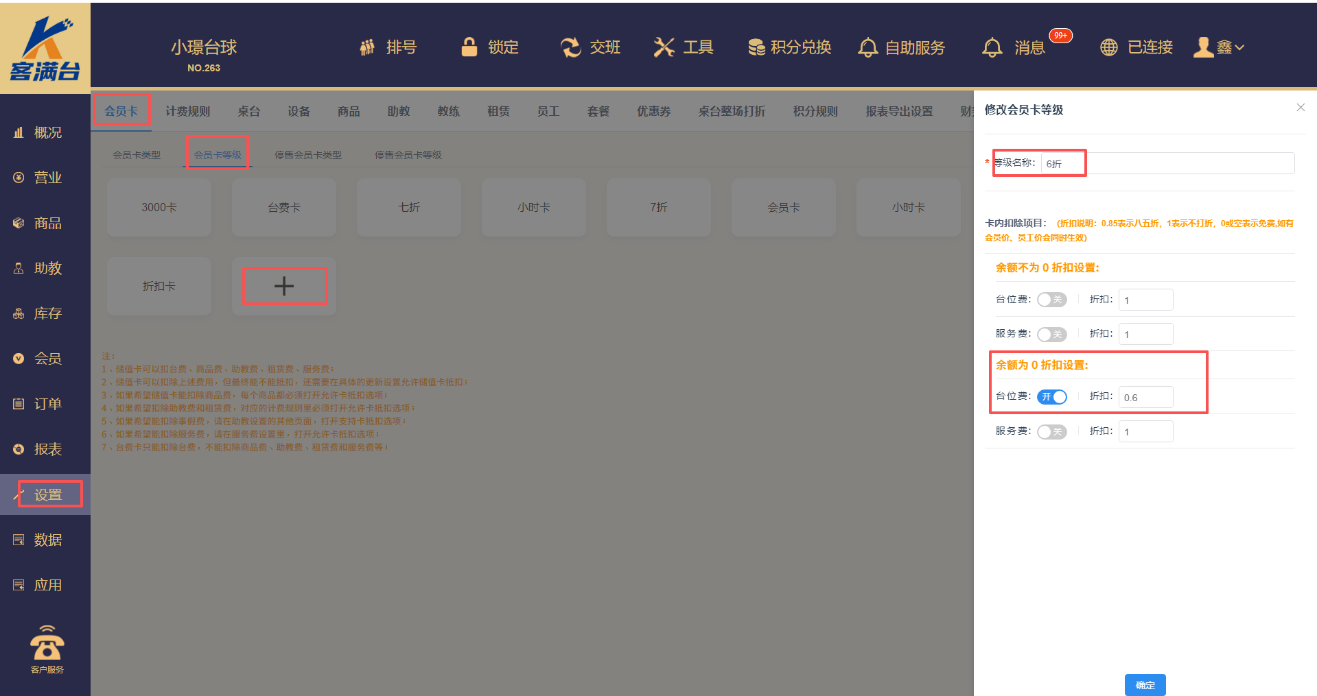Click the 等级名称 input field
Image resolution: width=1317 pixels, height=696 pixels.
pos(1167,163)
